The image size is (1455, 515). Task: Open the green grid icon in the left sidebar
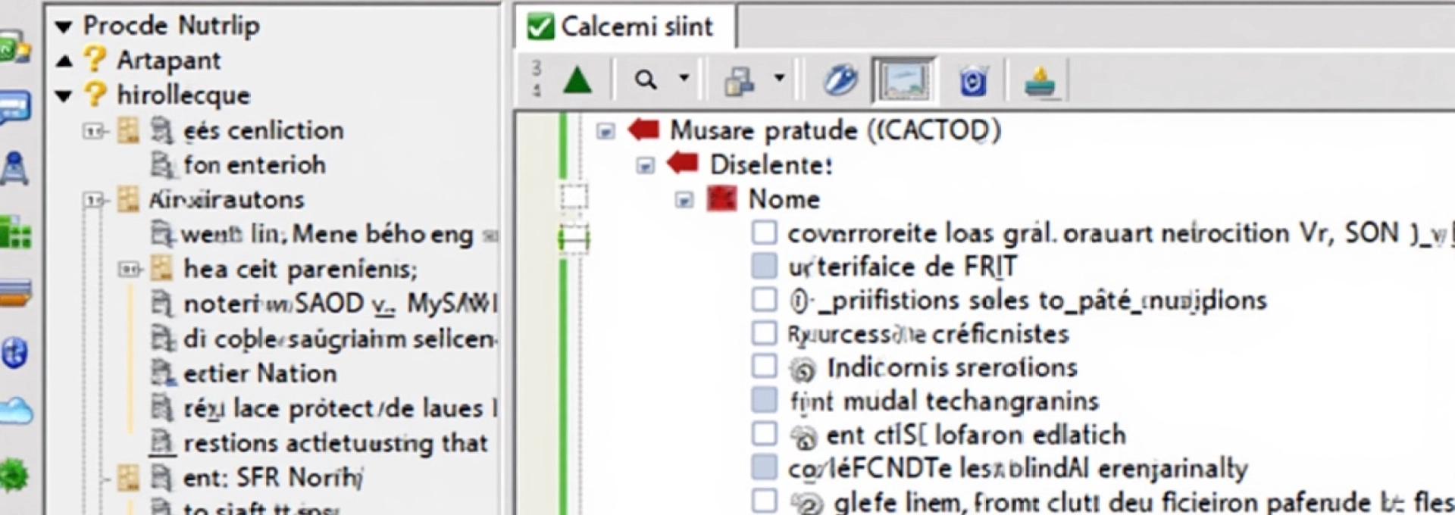(x=14, y=232)
